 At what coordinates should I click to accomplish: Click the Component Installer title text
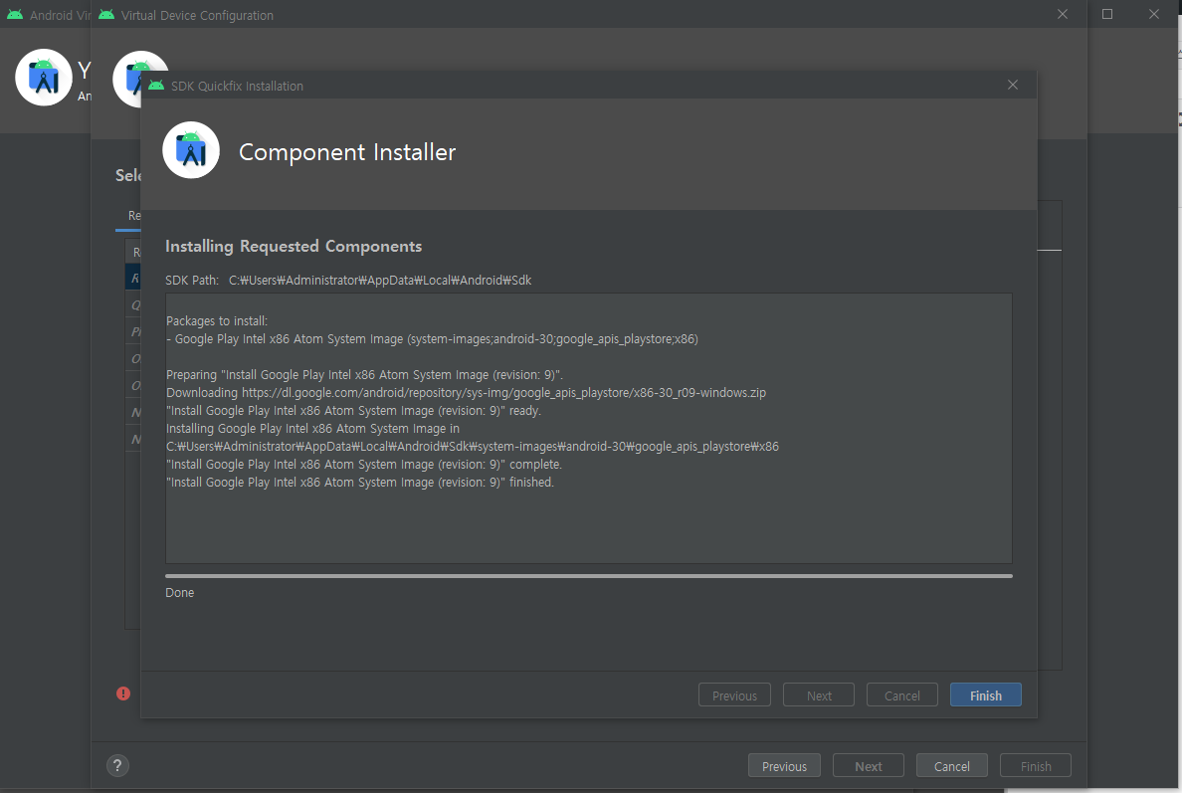coord(347,152)
